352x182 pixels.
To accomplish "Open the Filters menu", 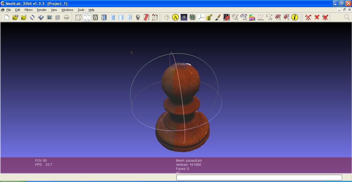I will [28, 10].
